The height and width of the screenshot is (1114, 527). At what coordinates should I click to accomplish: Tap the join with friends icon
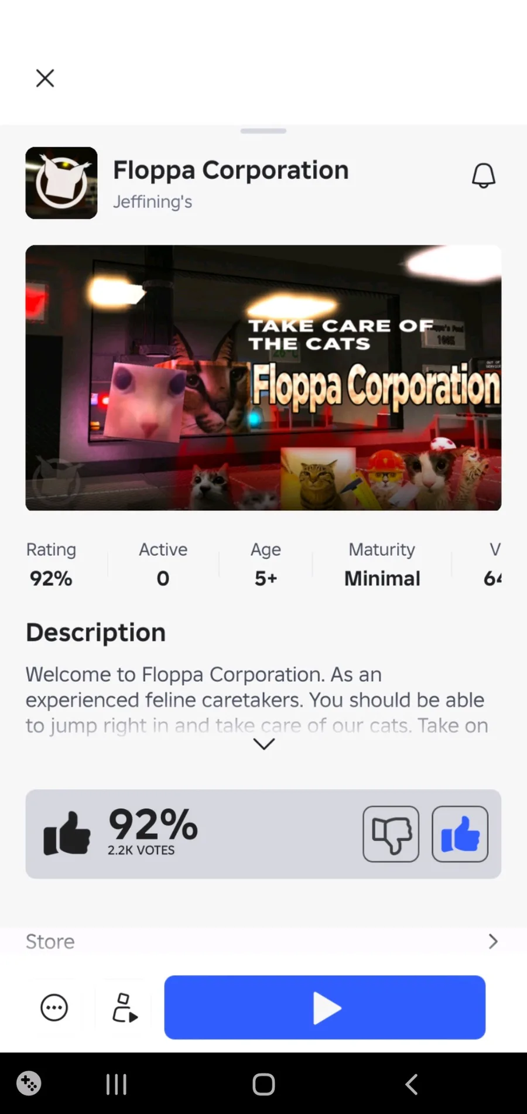(x=124, y=1008)
